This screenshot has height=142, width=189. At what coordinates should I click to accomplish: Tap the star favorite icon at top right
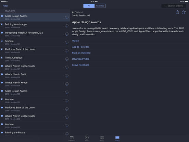[x=184, y=12]
